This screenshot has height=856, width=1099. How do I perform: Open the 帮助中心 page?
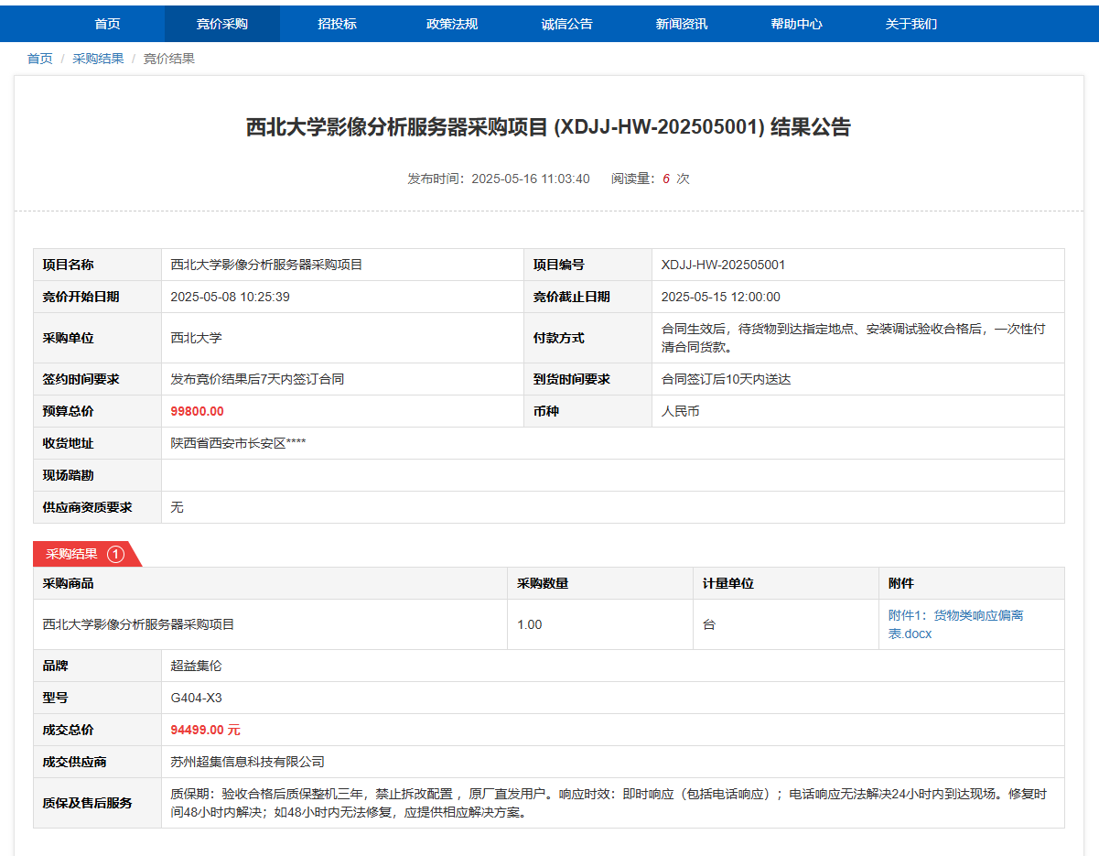click(x=796, y=24)
